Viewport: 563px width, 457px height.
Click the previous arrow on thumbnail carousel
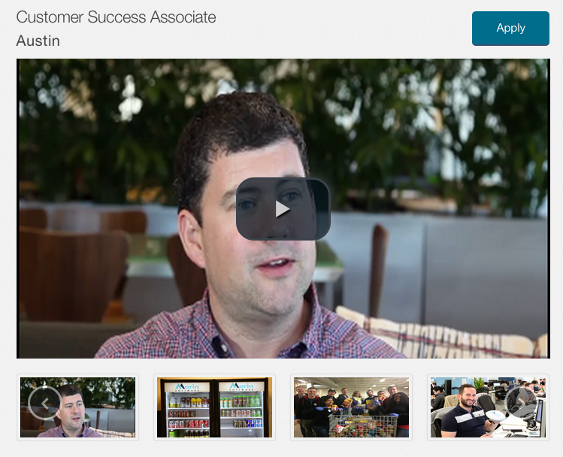coord(44,403)
